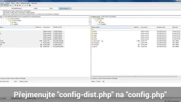This screenshot has height=102, width=181.
Task: Open the Oblíbené položky menu
Action: click(25, 3)
